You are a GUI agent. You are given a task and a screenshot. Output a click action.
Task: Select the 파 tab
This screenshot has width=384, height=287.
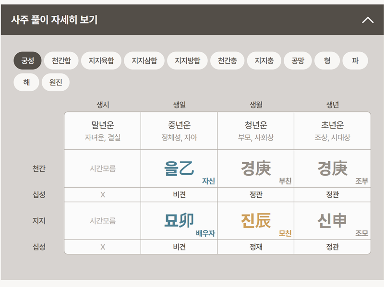pyautogui.click(x=355, y=60)
